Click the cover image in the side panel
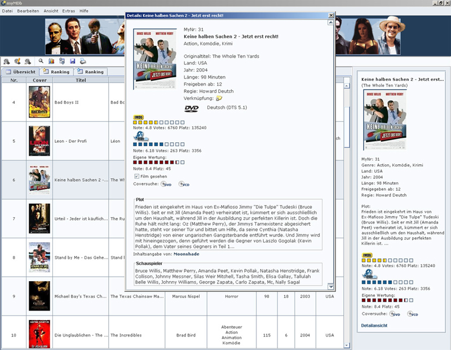 (385, 120)
